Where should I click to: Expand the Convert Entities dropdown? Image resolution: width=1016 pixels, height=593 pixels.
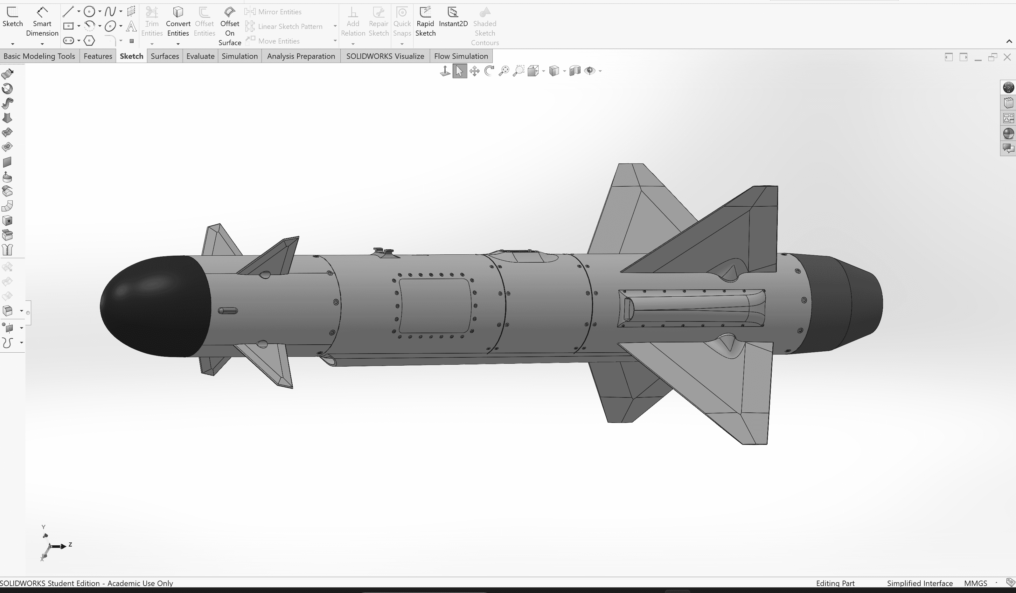[x=178, y=44]
